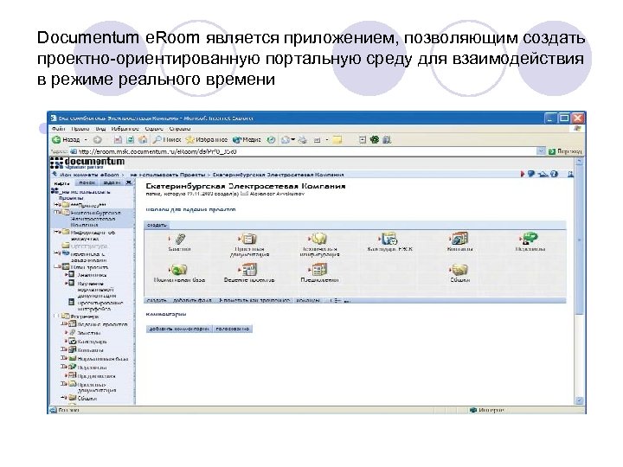Open the Файл menu

tap(59, 129)
